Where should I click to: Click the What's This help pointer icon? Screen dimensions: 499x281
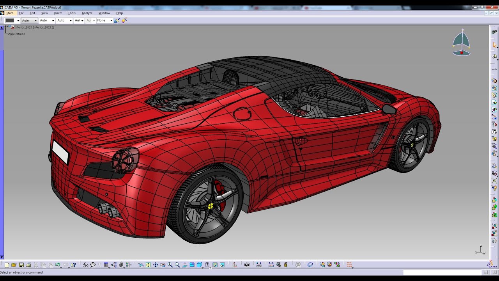[73, 265]
